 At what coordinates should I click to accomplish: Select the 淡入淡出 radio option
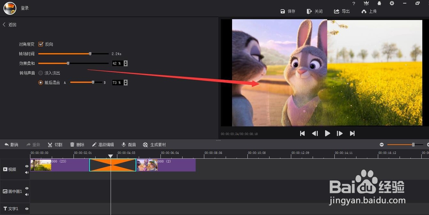pyautogui.click(x=40, y=73)
